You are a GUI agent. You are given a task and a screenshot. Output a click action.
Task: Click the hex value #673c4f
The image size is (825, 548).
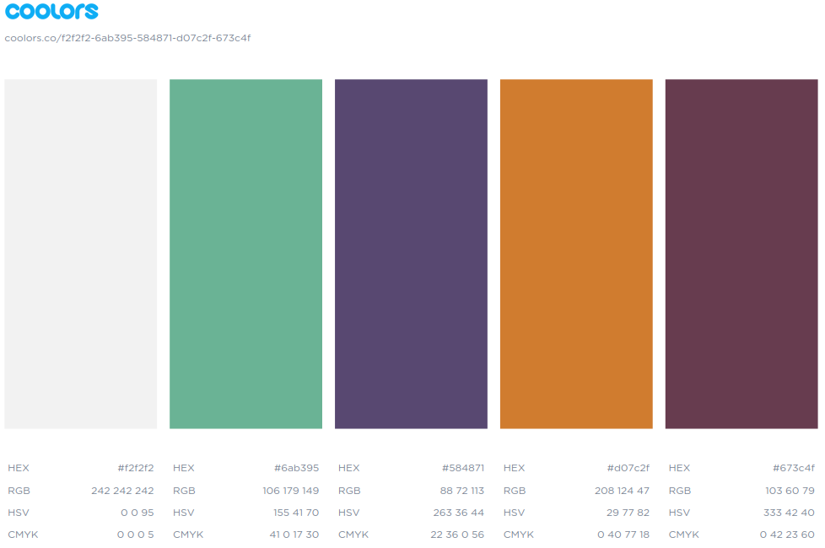click(x=794, y=468)
